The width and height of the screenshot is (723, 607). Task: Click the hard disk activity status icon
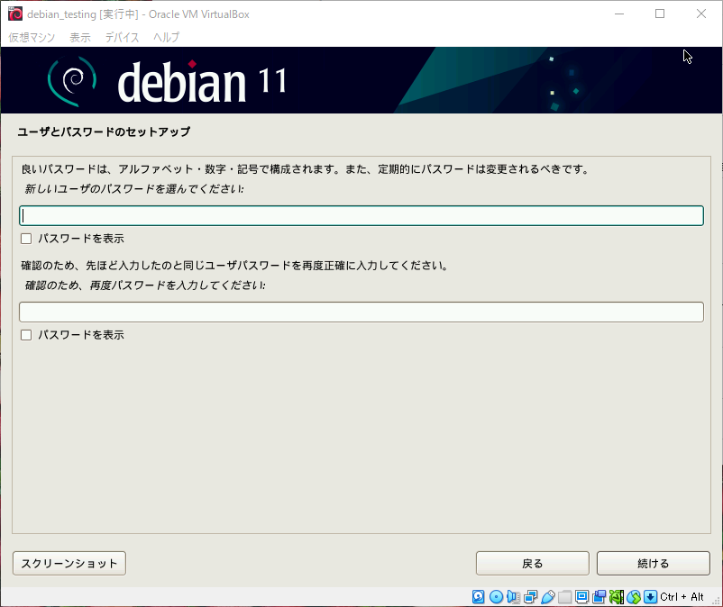click(478, 597)
